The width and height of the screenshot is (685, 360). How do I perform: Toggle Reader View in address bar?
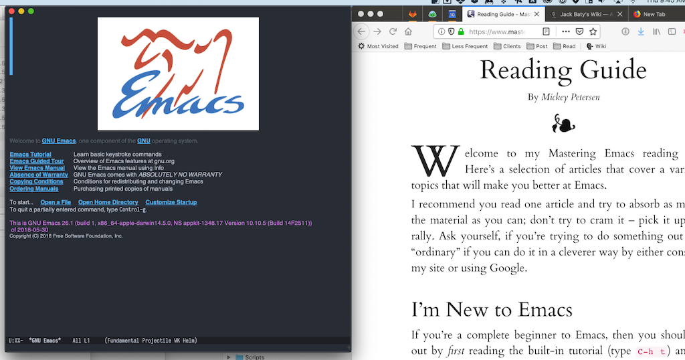pyautogui.click(x=546, y=31)
